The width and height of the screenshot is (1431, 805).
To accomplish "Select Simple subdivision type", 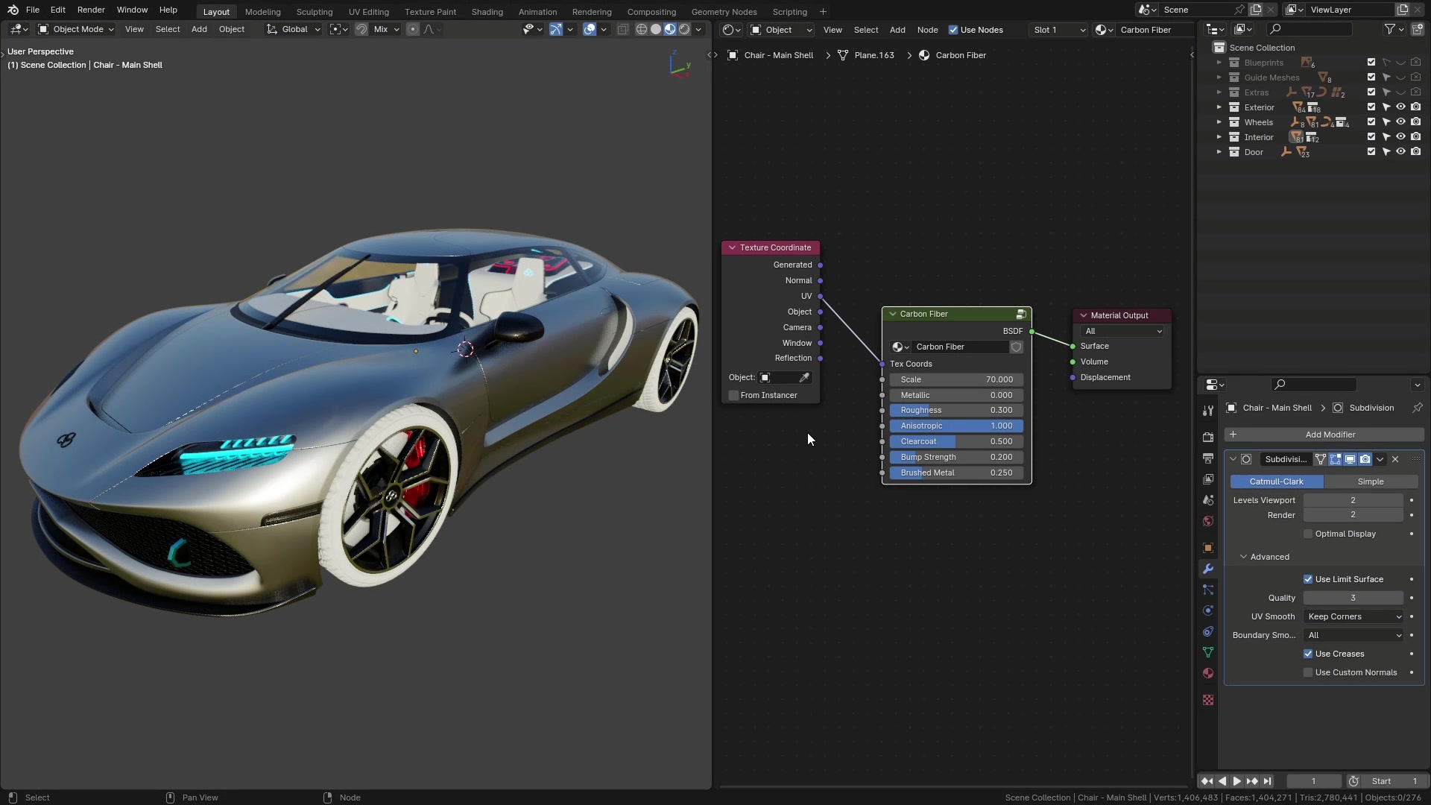I will coord(1371,482).
